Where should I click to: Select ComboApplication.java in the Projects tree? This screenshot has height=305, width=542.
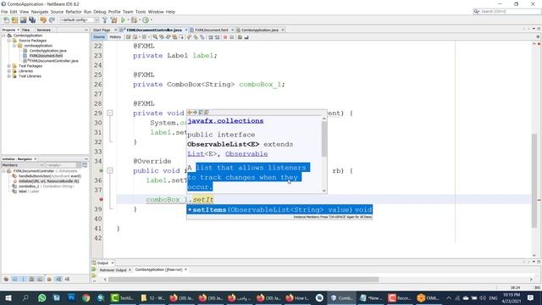[x=47, y=51]
